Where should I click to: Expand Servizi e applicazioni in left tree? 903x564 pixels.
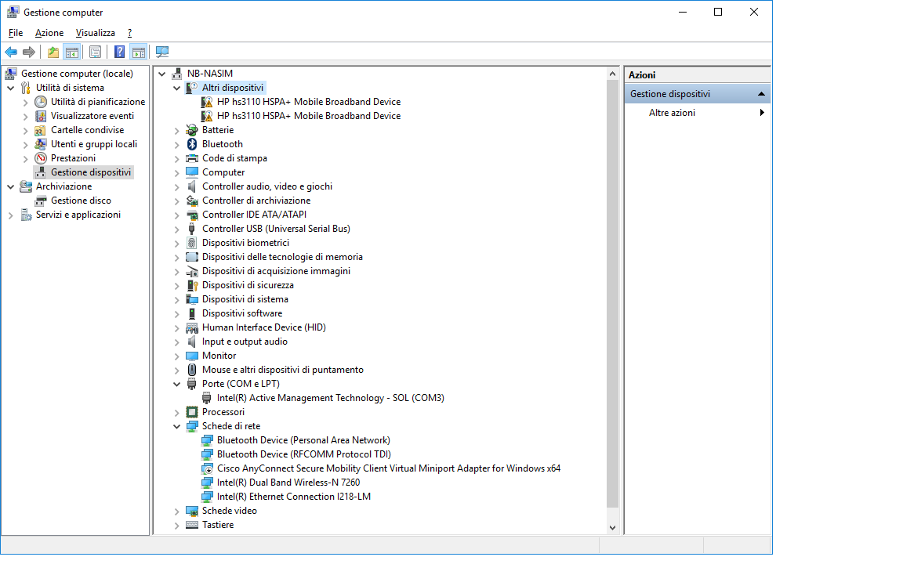[x=11, y=215]
